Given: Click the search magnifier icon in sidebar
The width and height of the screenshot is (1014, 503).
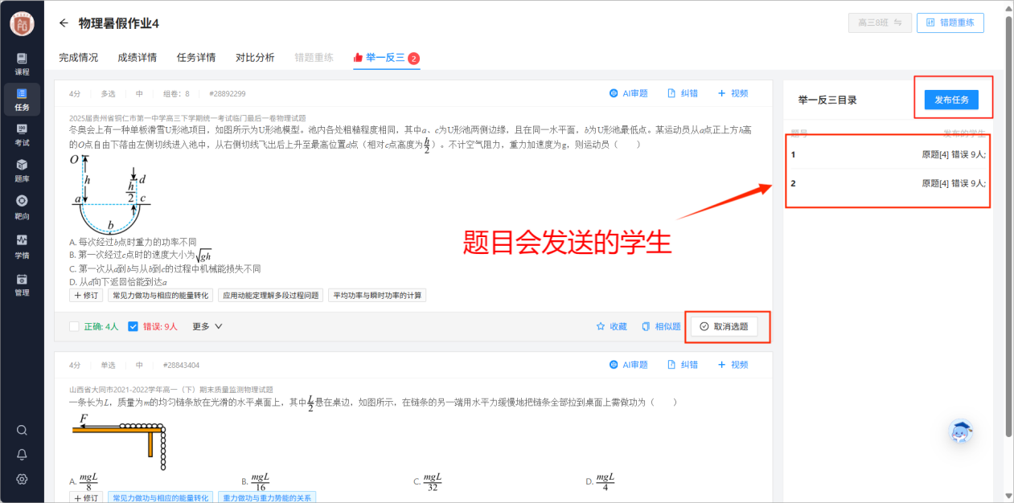Looking at the screenshot, I should pos(22,430).
